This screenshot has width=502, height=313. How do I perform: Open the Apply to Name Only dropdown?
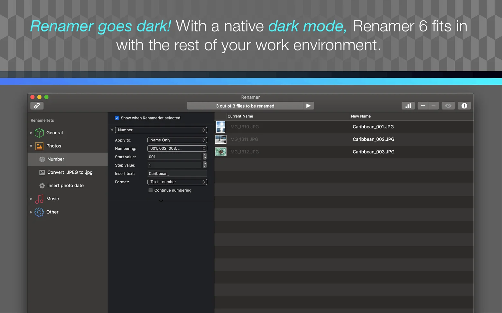pos(177,140)
